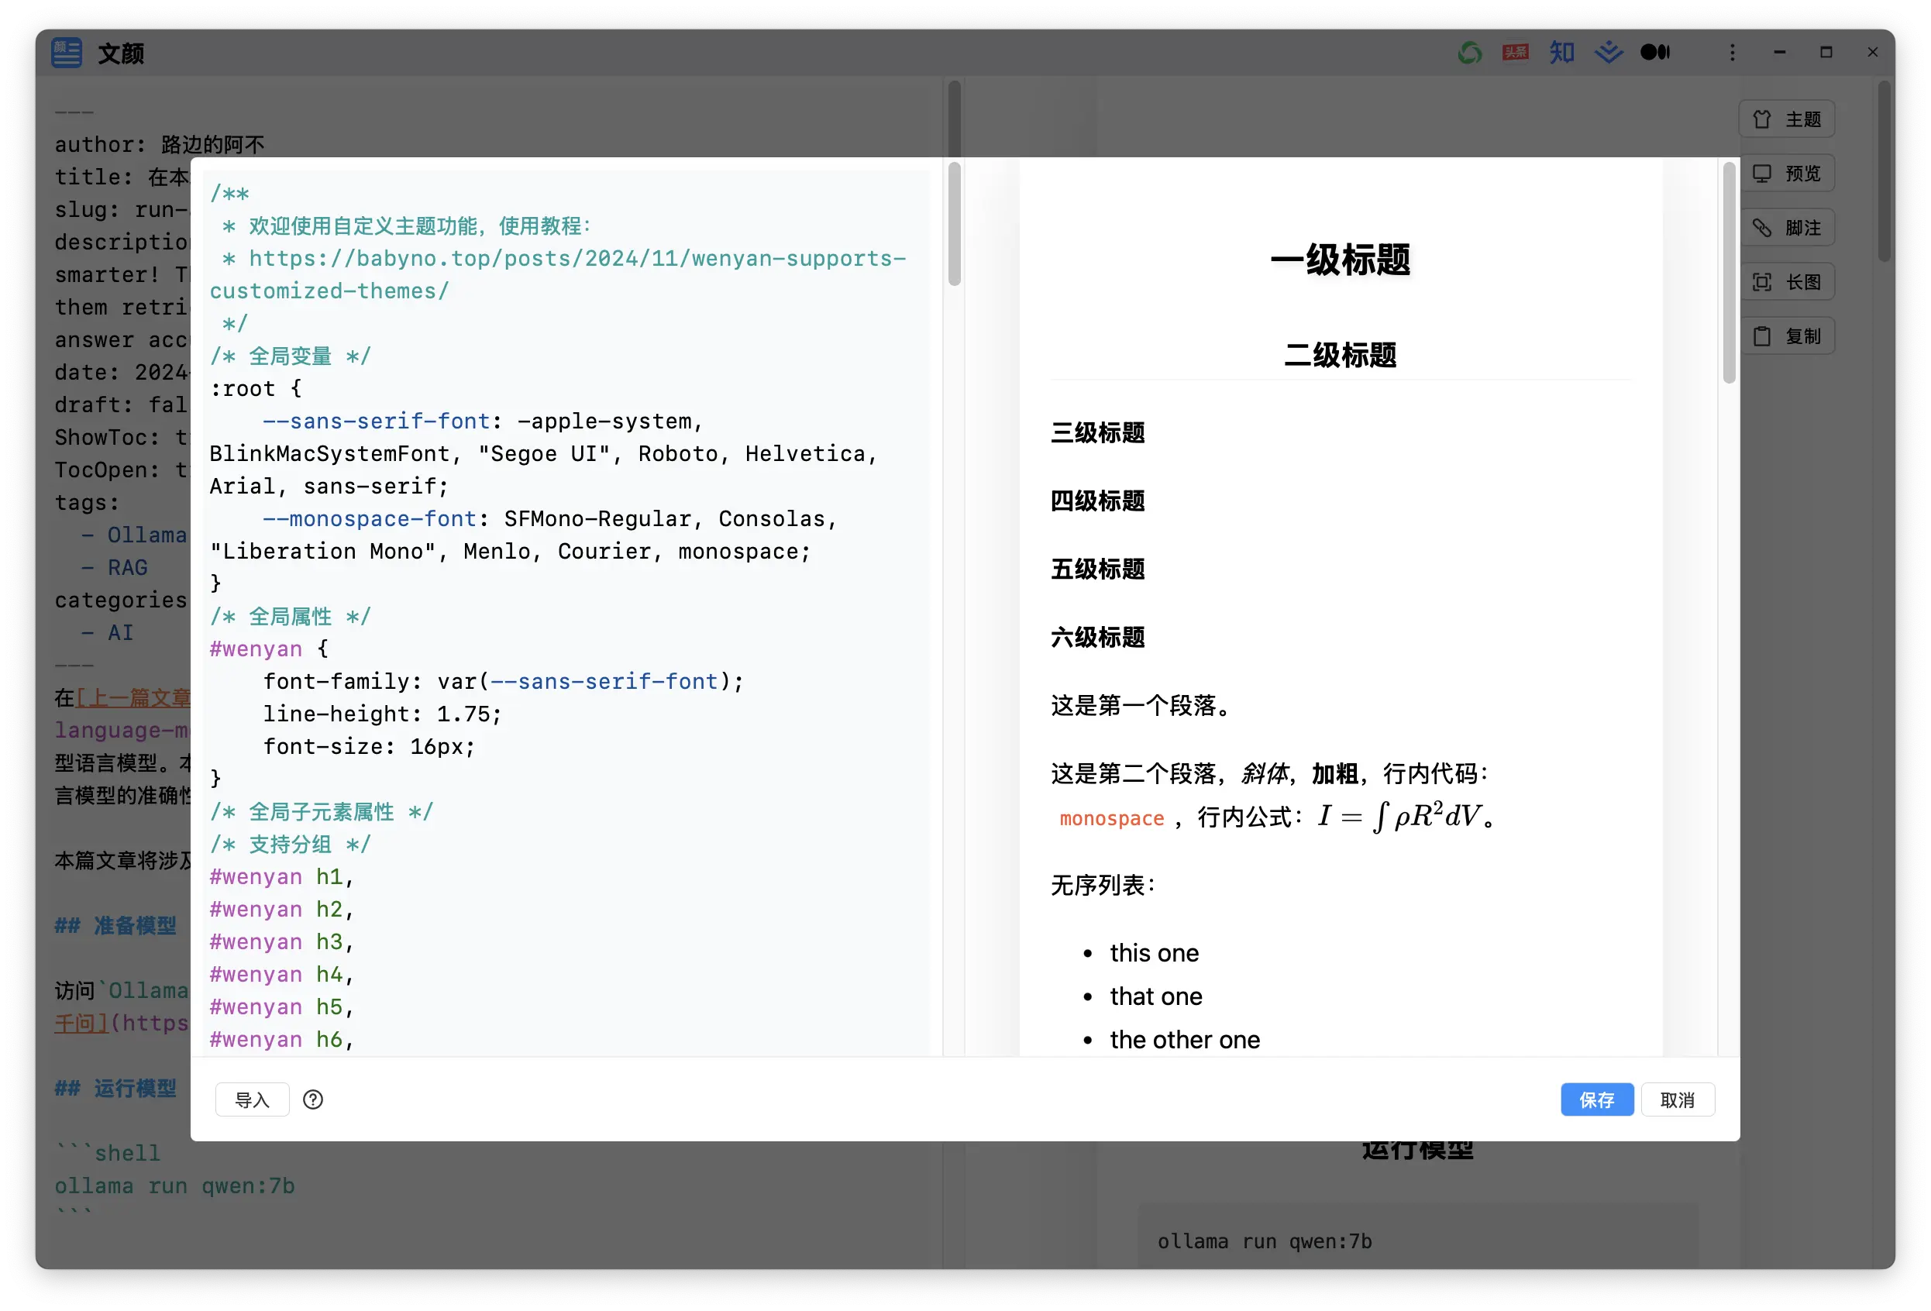The width and height of the screenshot is (1931, 1311).
Task: Click the '三级标题' heading in preview
Action: point(1097,433)
